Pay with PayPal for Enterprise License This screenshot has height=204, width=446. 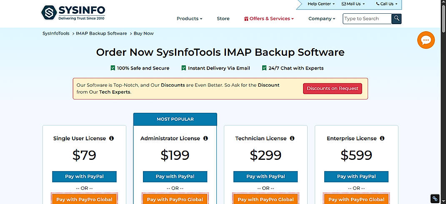[x=356, y=177]
